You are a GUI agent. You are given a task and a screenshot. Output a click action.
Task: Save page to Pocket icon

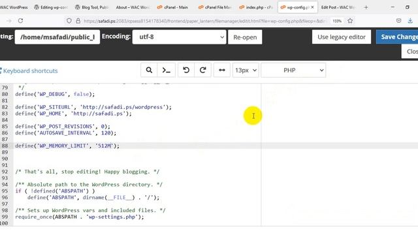398,21
